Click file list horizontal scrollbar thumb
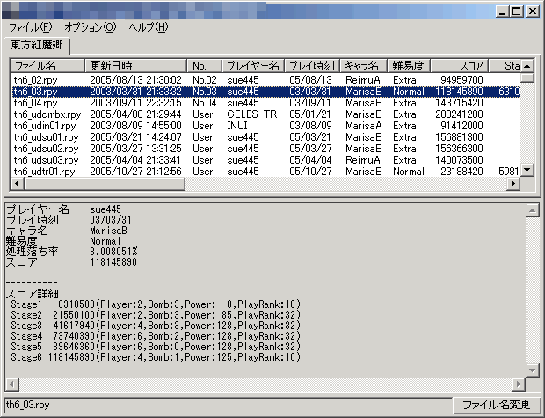The height and width of the screenshot is (418, 545). [105, 183]
